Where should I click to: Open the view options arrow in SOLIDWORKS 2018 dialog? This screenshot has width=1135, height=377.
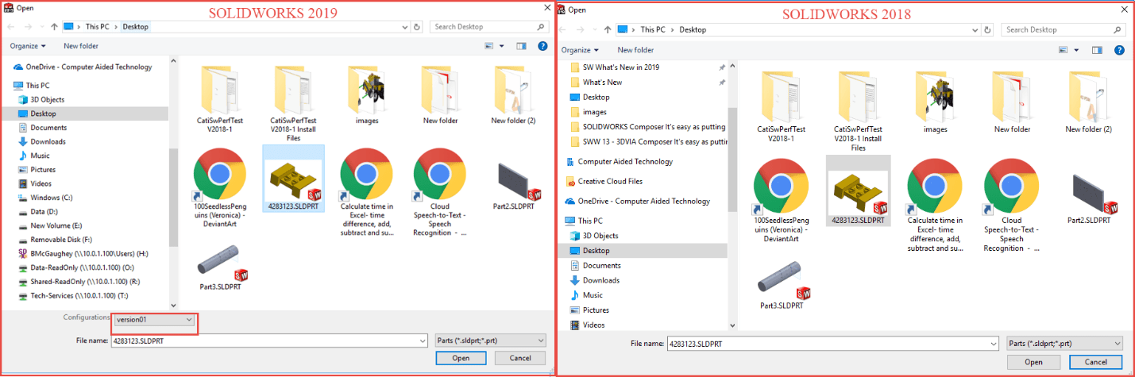tap(1076, 50)
